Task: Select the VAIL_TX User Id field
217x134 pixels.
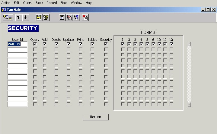Action: pos(18,44)
